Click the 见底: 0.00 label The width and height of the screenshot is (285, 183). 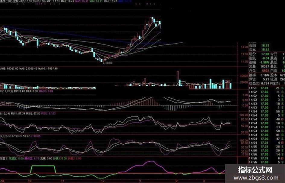pyautogui.click(x=46, y=159)
